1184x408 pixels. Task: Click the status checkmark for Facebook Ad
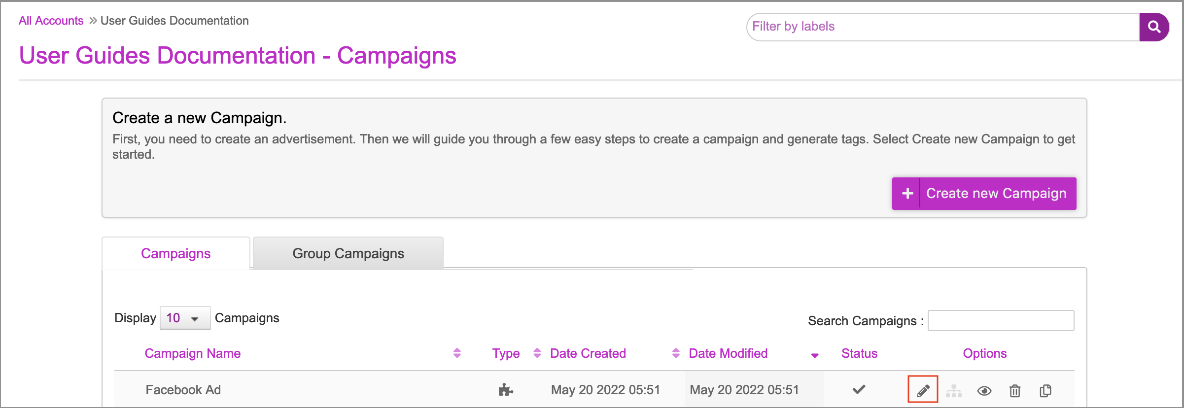pos(859,390)
